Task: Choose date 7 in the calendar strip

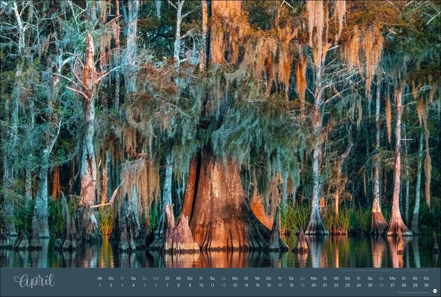Action: [167, 285]
